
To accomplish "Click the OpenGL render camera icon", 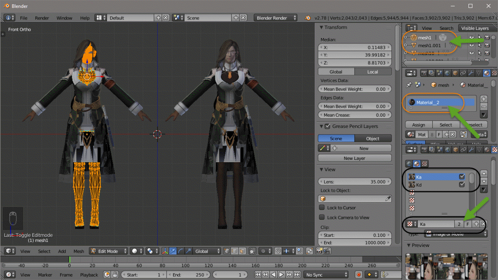I will 319,251.
